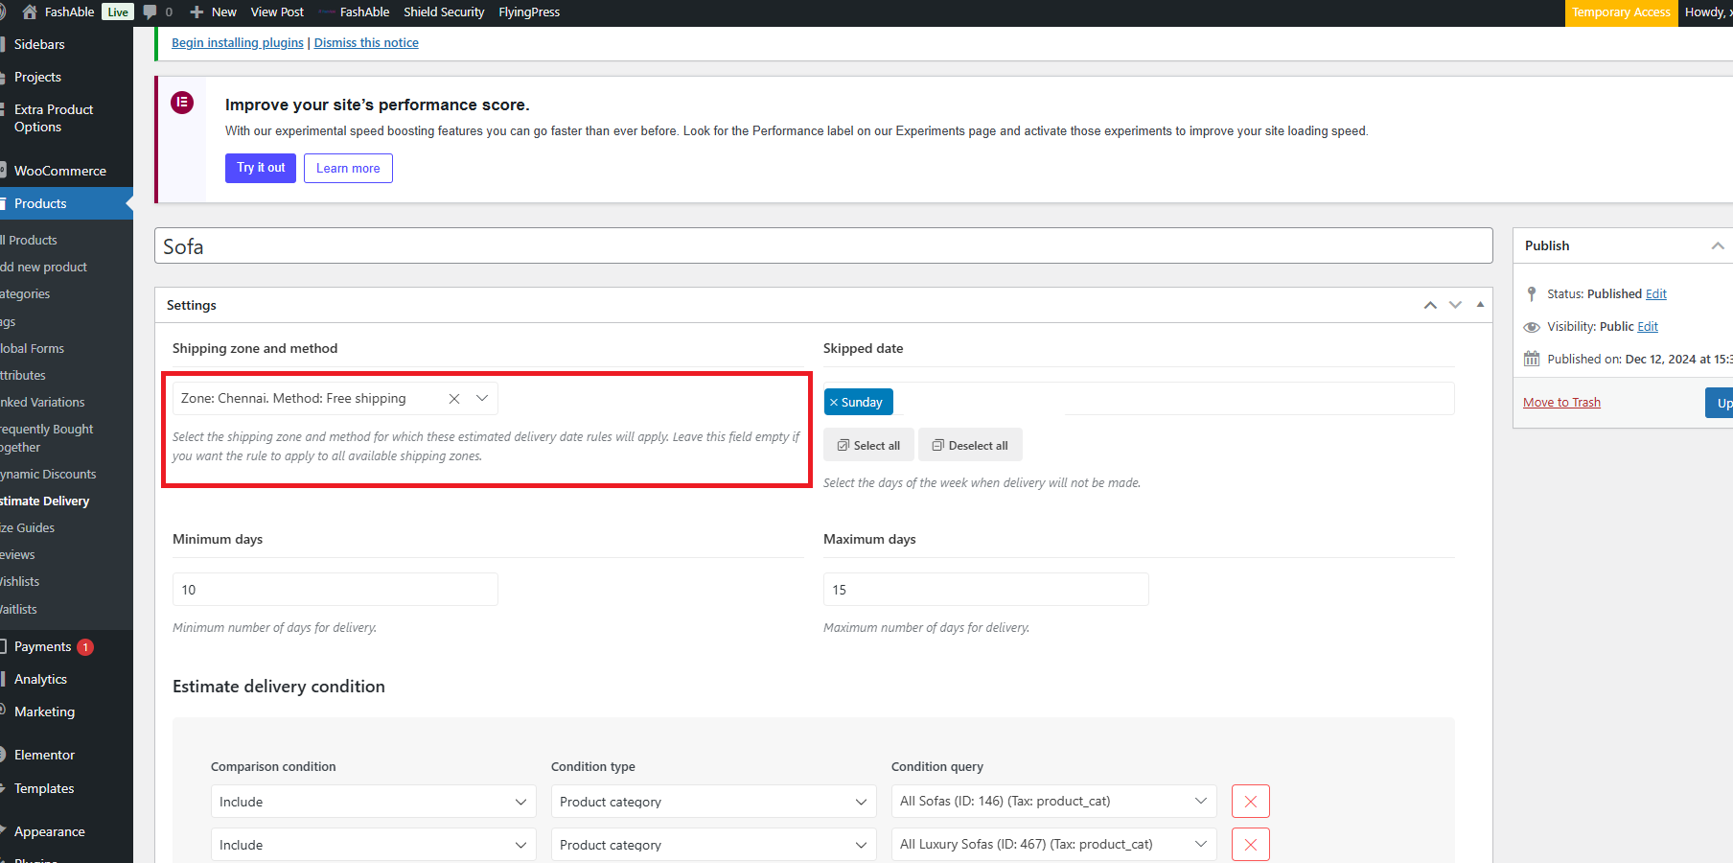Open the Wishlists submenu item

(x=20, y=582)
